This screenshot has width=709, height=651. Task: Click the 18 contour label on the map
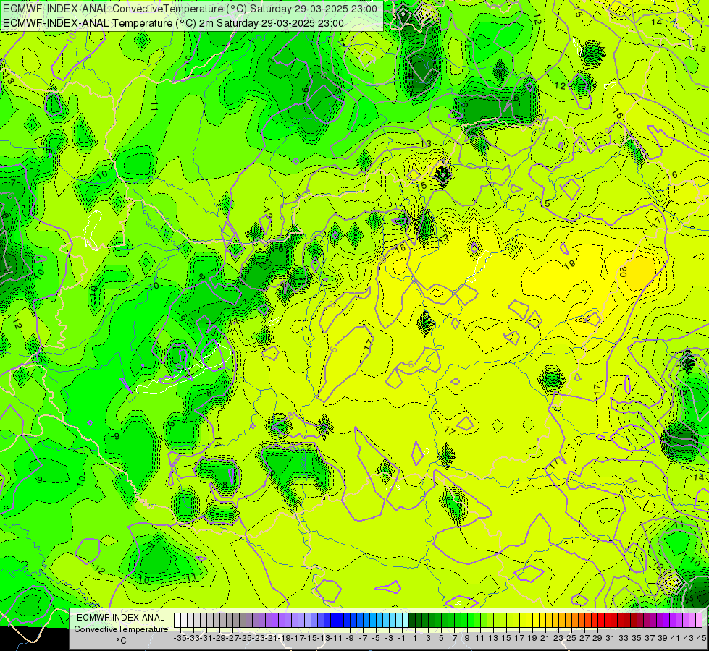pyautogui.click(x=400, y=248)
